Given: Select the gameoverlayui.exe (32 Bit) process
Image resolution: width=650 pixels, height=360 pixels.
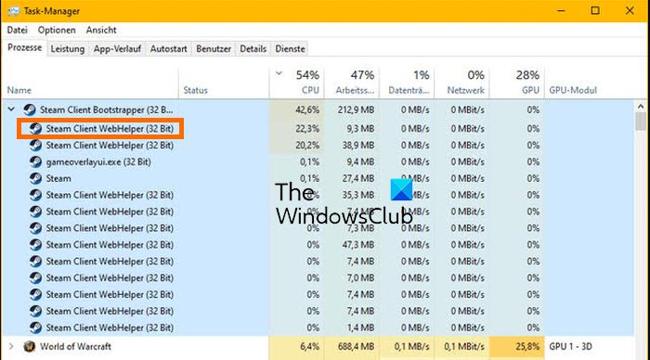Looking at the screenshot, I should click(x=98, y=162).
